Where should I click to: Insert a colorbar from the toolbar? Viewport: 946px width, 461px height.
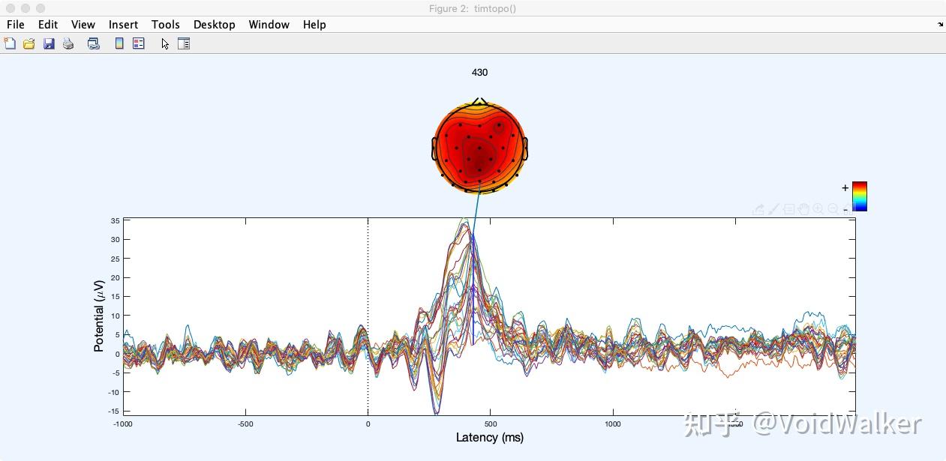coord(119,43)
